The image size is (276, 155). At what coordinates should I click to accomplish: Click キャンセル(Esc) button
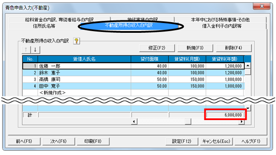[216, 141]
